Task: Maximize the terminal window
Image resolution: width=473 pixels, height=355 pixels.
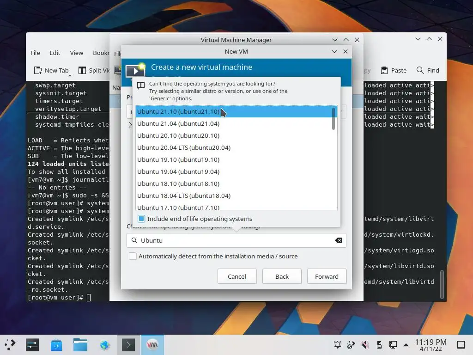Action: 429,39
